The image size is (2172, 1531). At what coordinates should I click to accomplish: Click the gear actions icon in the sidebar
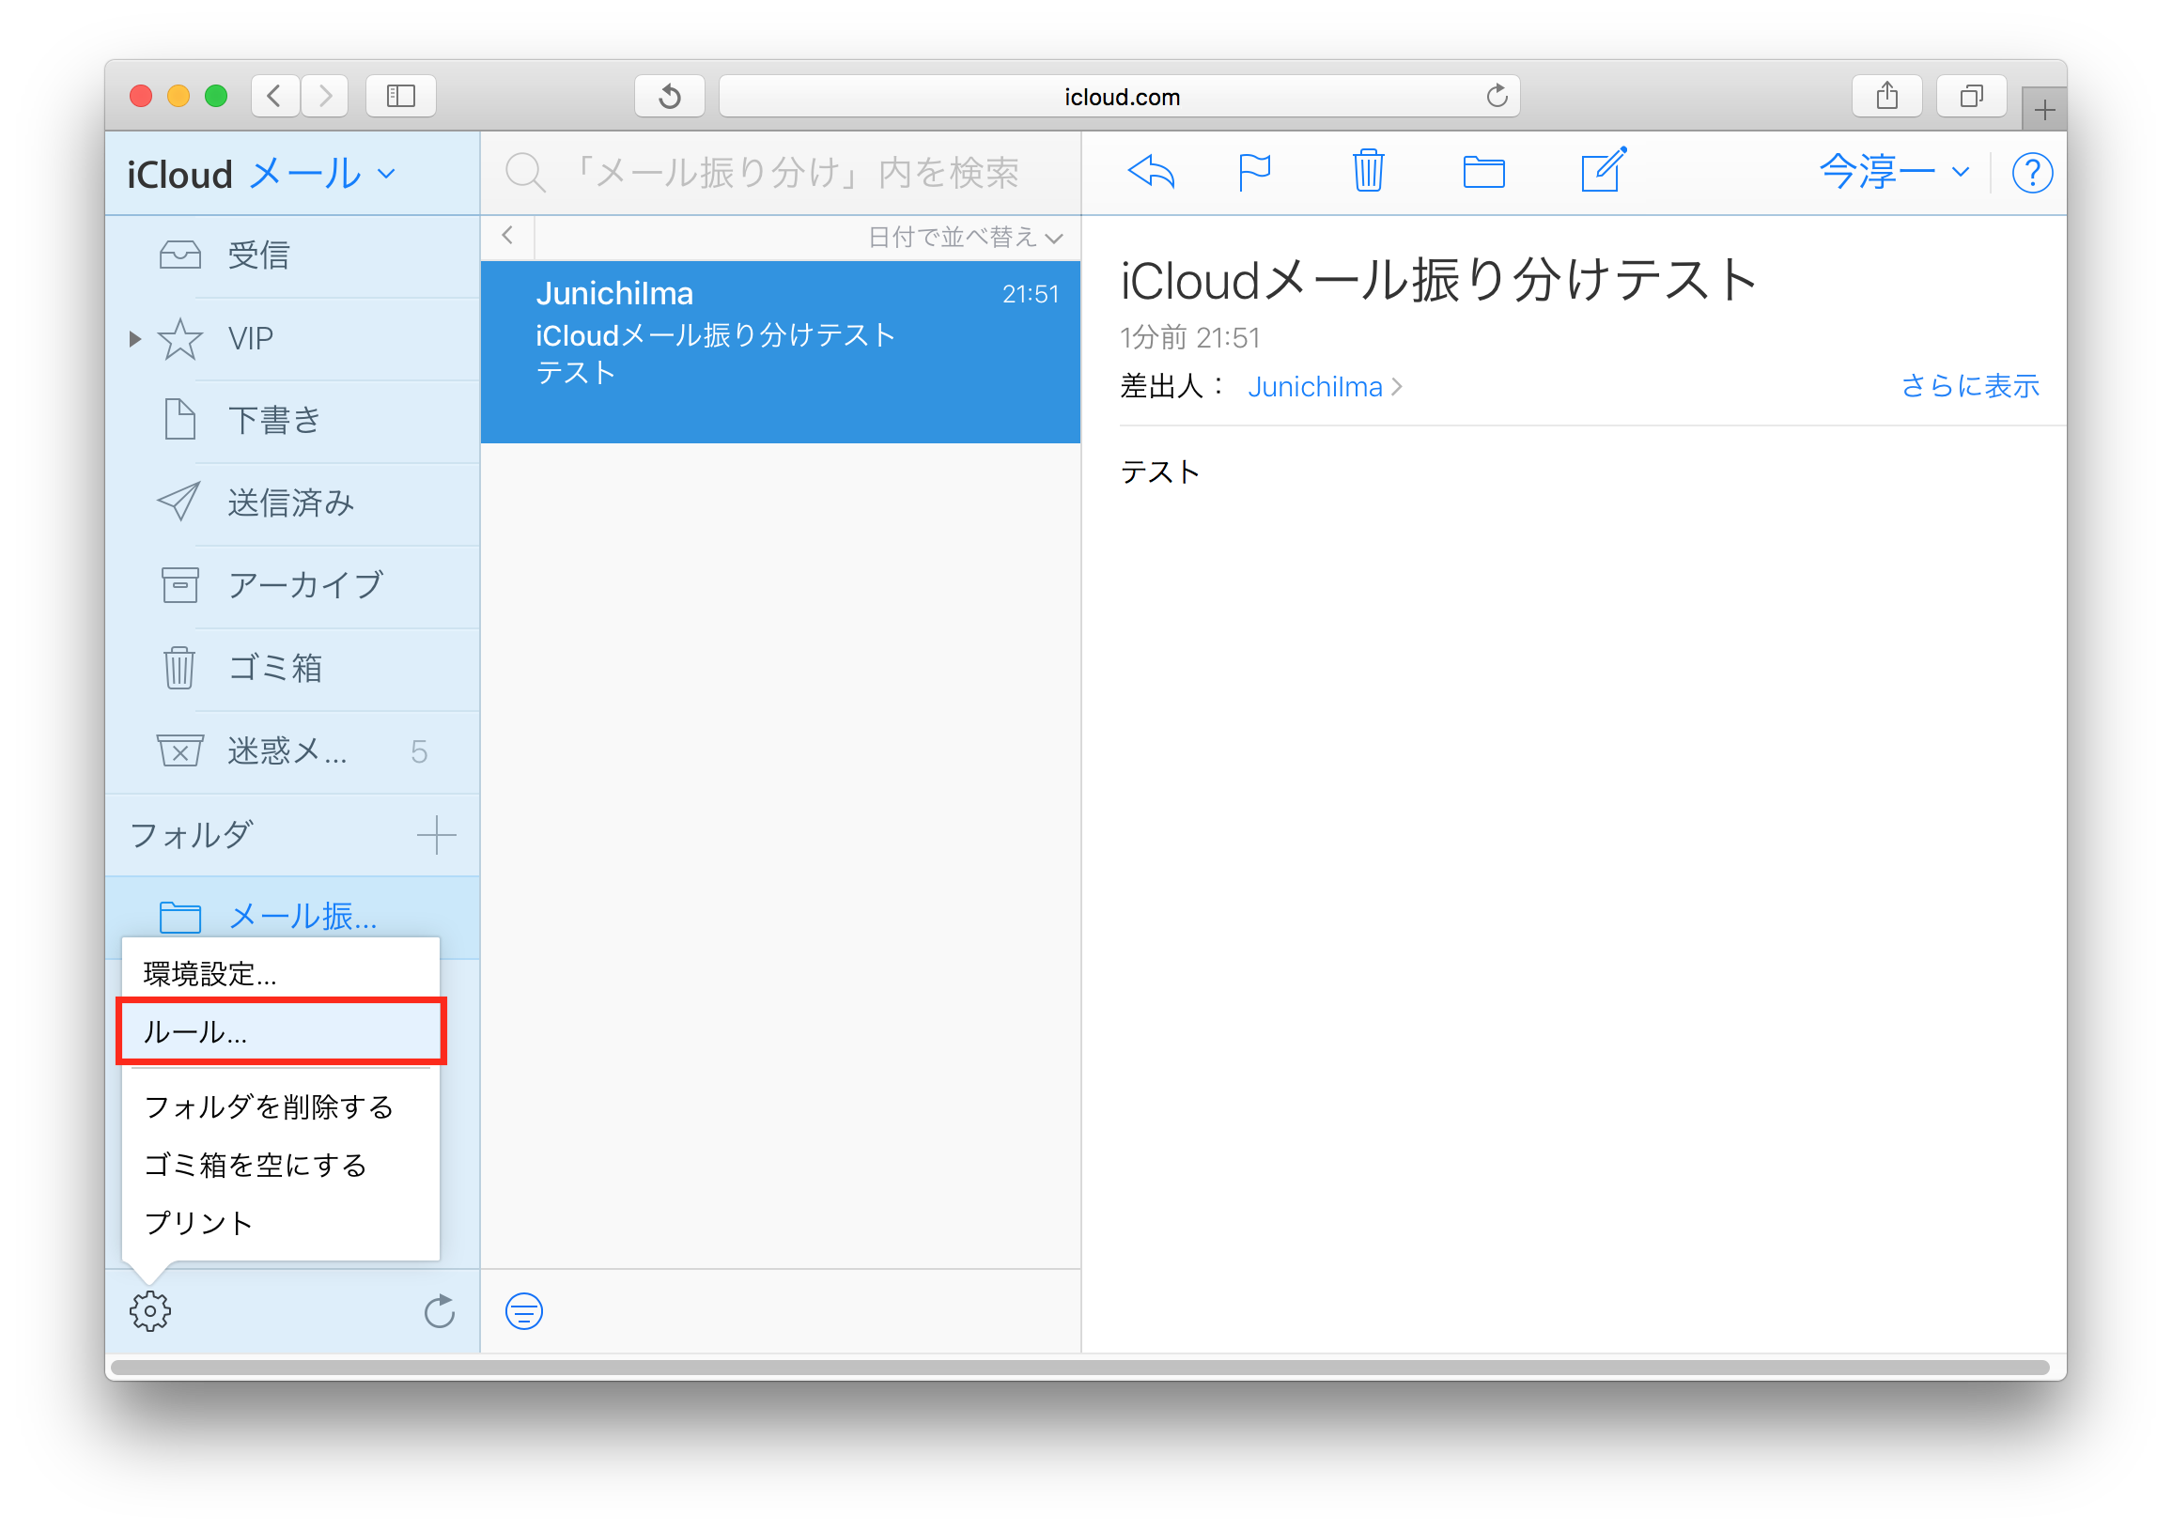click(x=149, y=1310)
